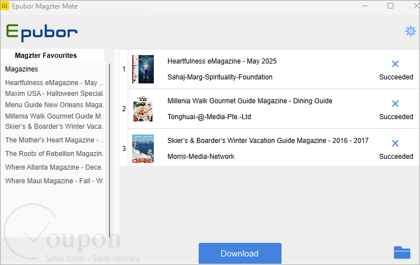Click publisher Tonghuai-@-Media-Pte.-Ltd
Image resolution: width=420 pixels, height=265 pixels.
coord(209,117)
